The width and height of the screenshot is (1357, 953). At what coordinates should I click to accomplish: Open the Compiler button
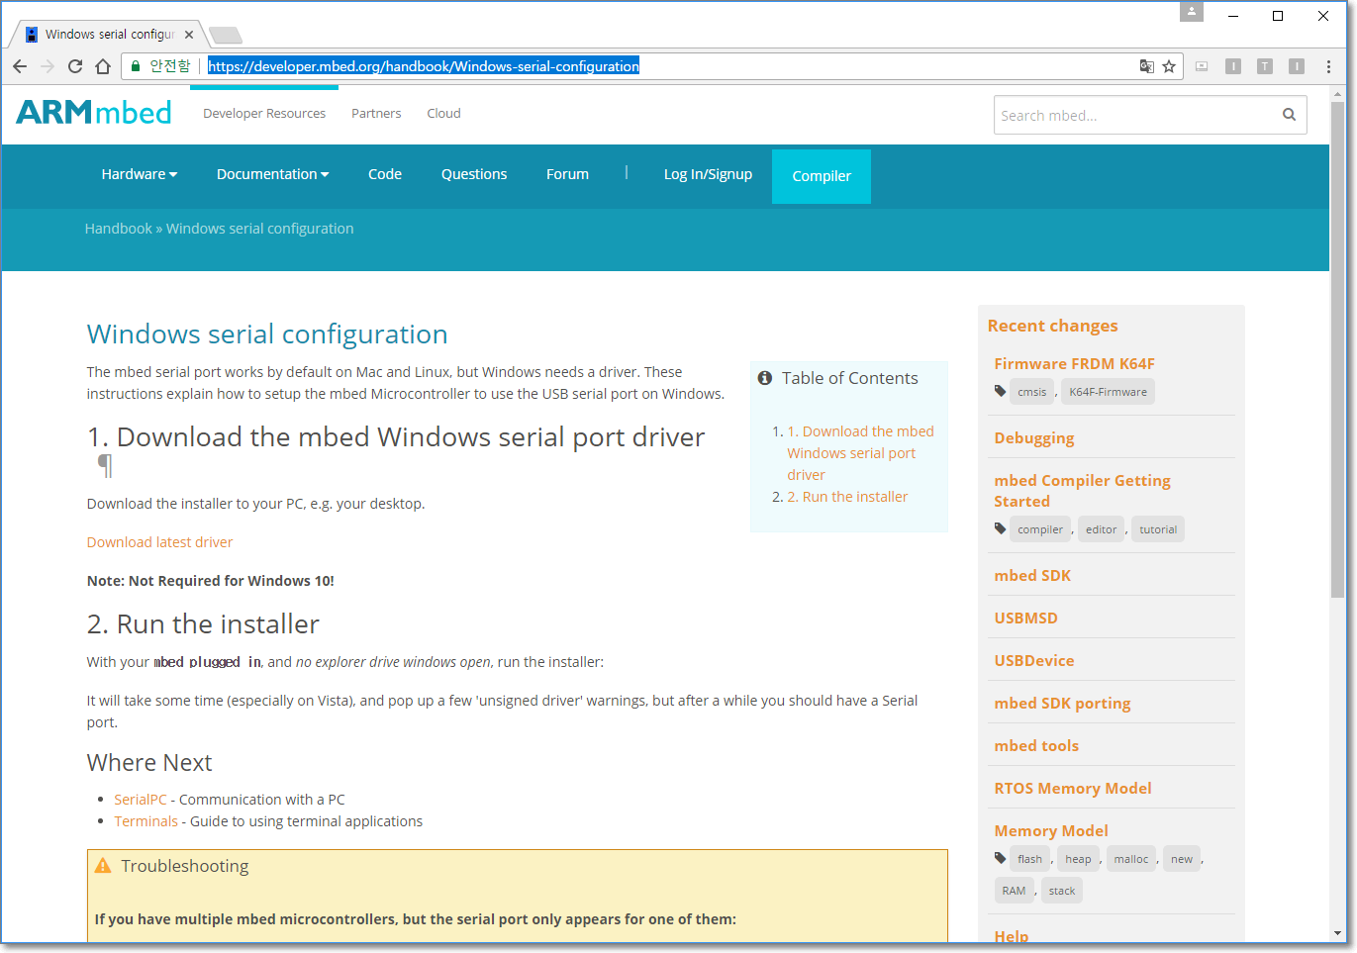[x=822, y=176]
